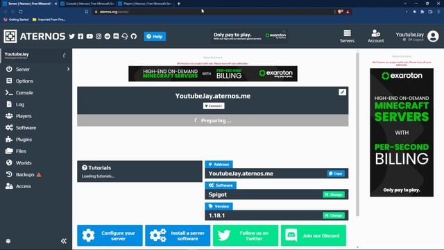Click the YoutubeJay server name in sidebar
Image resolution: width=444 pixels, height=250 pixels.
(x=17, y=54)
